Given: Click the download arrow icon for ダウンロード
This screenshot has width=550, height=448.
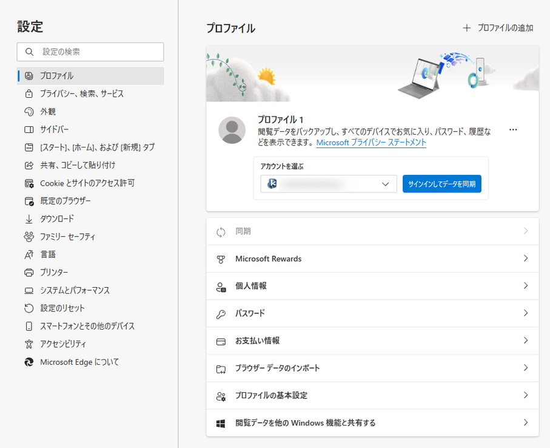Looking at the screenshot, I should (x=29, y=219).
